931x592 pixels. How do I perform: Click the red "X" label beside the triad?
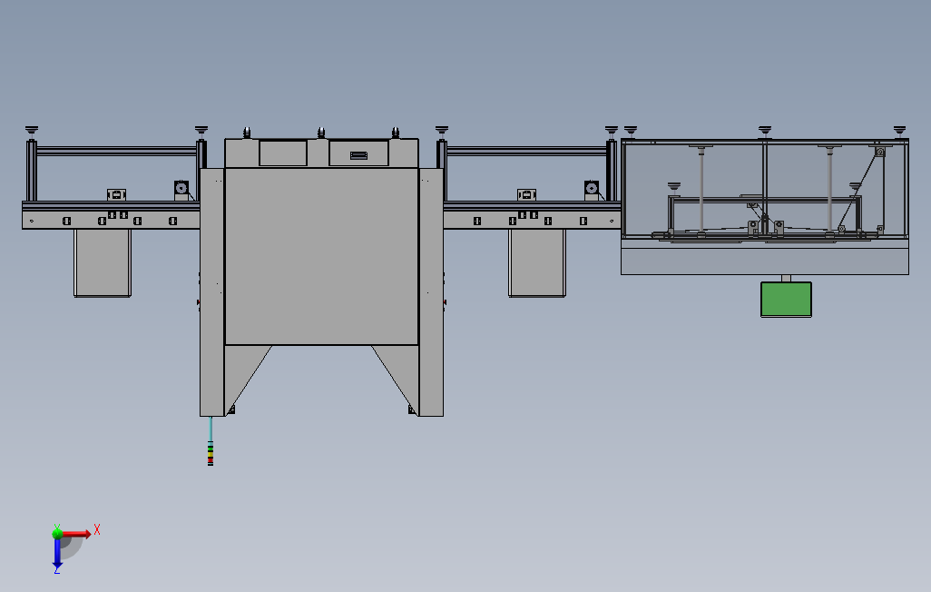tap(97, 529)
